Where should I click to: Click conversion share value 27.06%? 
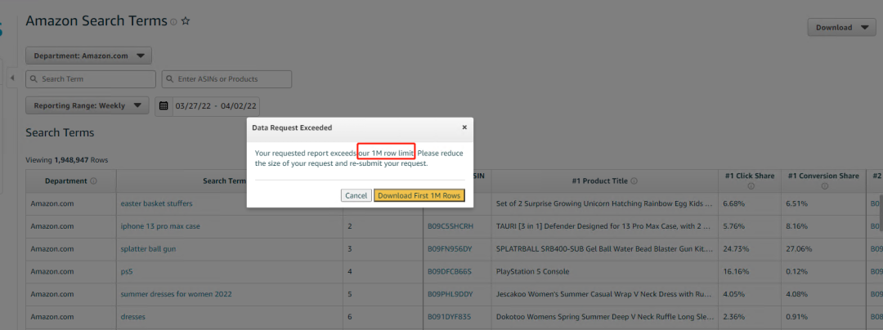coord(799,249)
